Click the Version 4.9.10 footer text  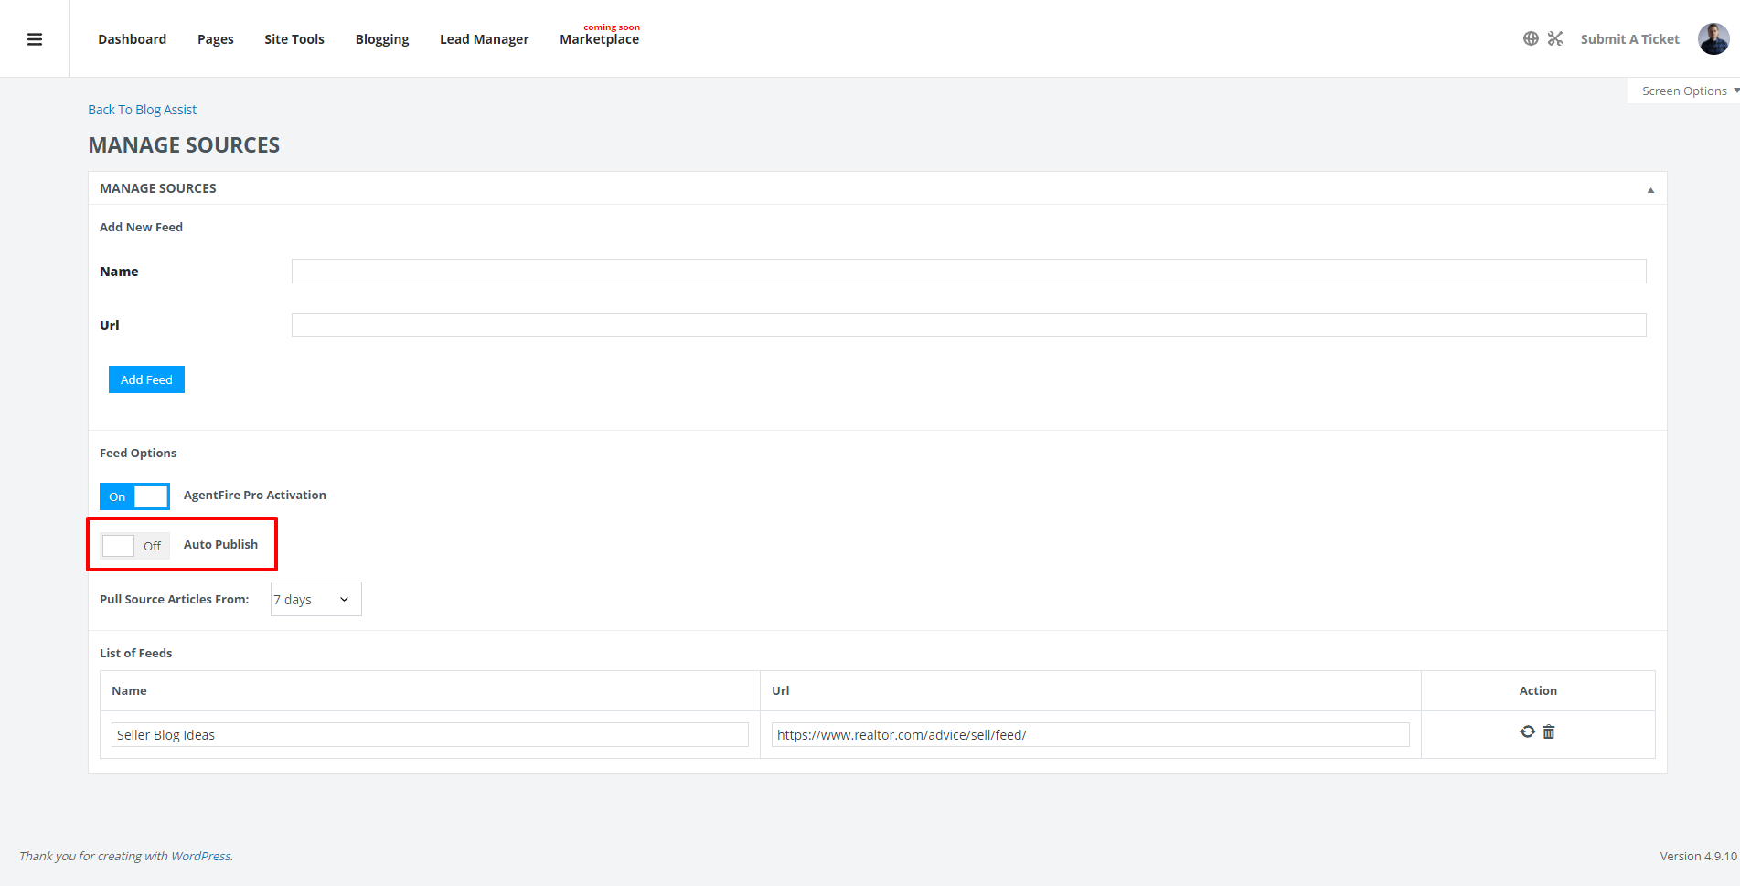(1699, 857)
